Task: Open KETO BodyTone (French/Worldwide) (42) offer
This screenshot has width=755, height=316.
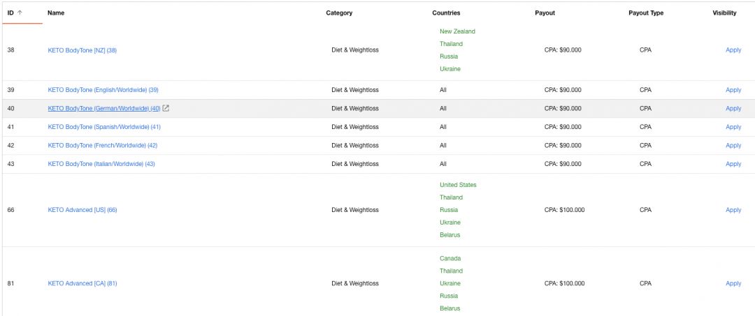Action: click(102, 145)
